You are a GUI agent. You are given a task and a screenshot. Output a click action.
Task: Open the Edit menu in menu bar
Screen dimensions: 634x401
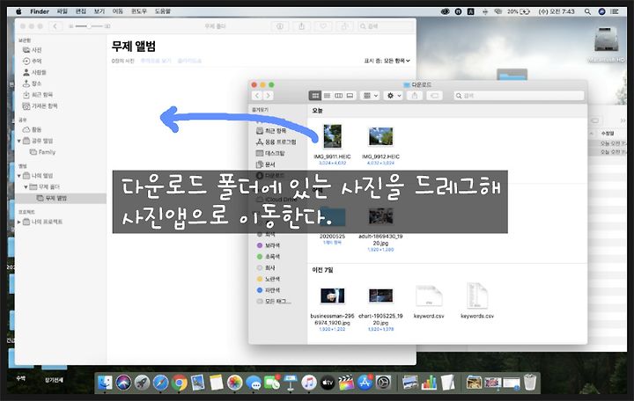[x=80, y=11]
